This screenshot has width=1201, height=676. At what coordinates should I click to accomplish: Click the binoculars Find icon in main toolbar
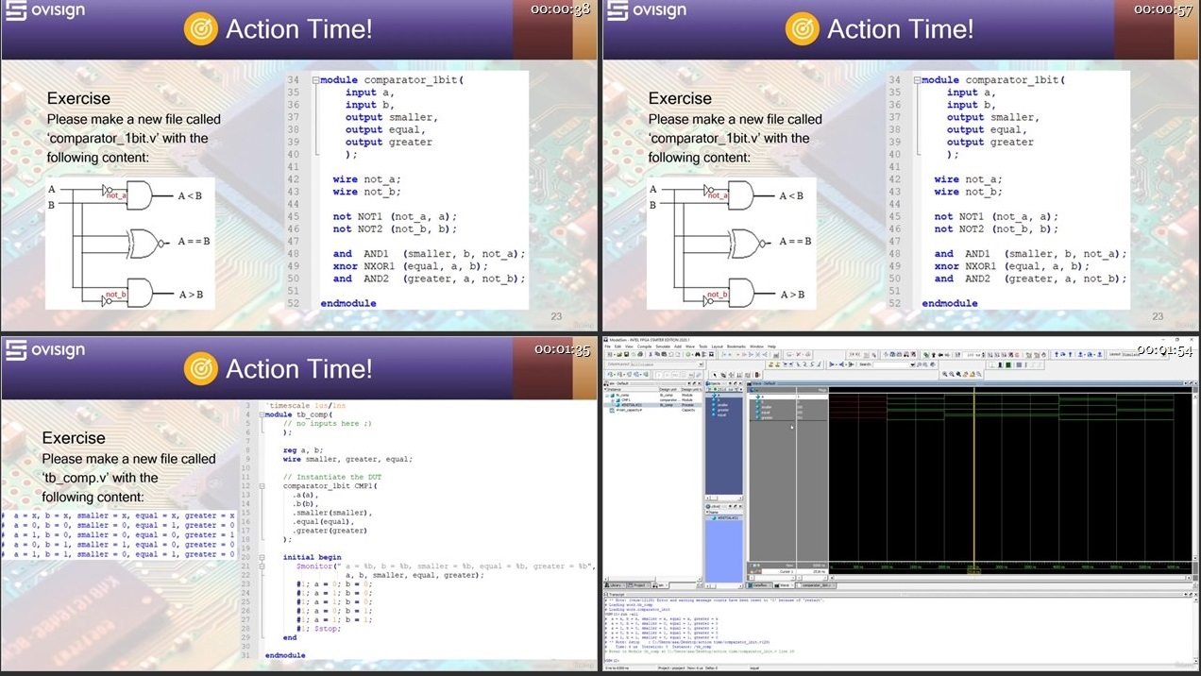[697, 354]
